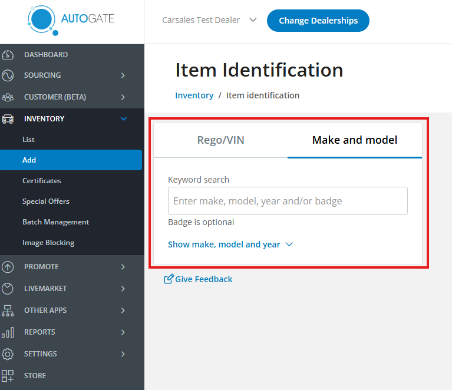Switch to the Rego/VIN tab
This screenshot has height=390, width=452.
(x=220, y=140)
